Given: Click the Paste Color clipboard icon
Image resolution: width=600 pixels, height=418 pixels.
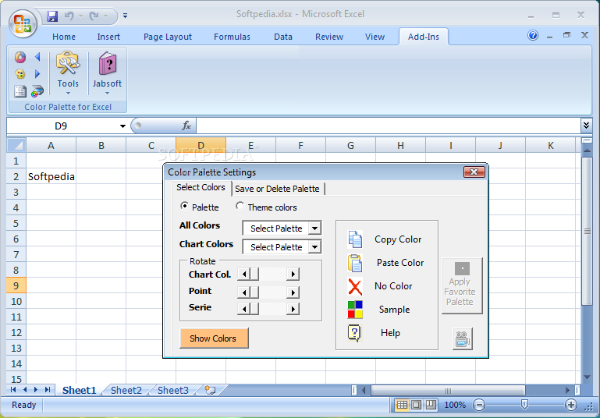Looking at the screenshot, I should (355, 263).
